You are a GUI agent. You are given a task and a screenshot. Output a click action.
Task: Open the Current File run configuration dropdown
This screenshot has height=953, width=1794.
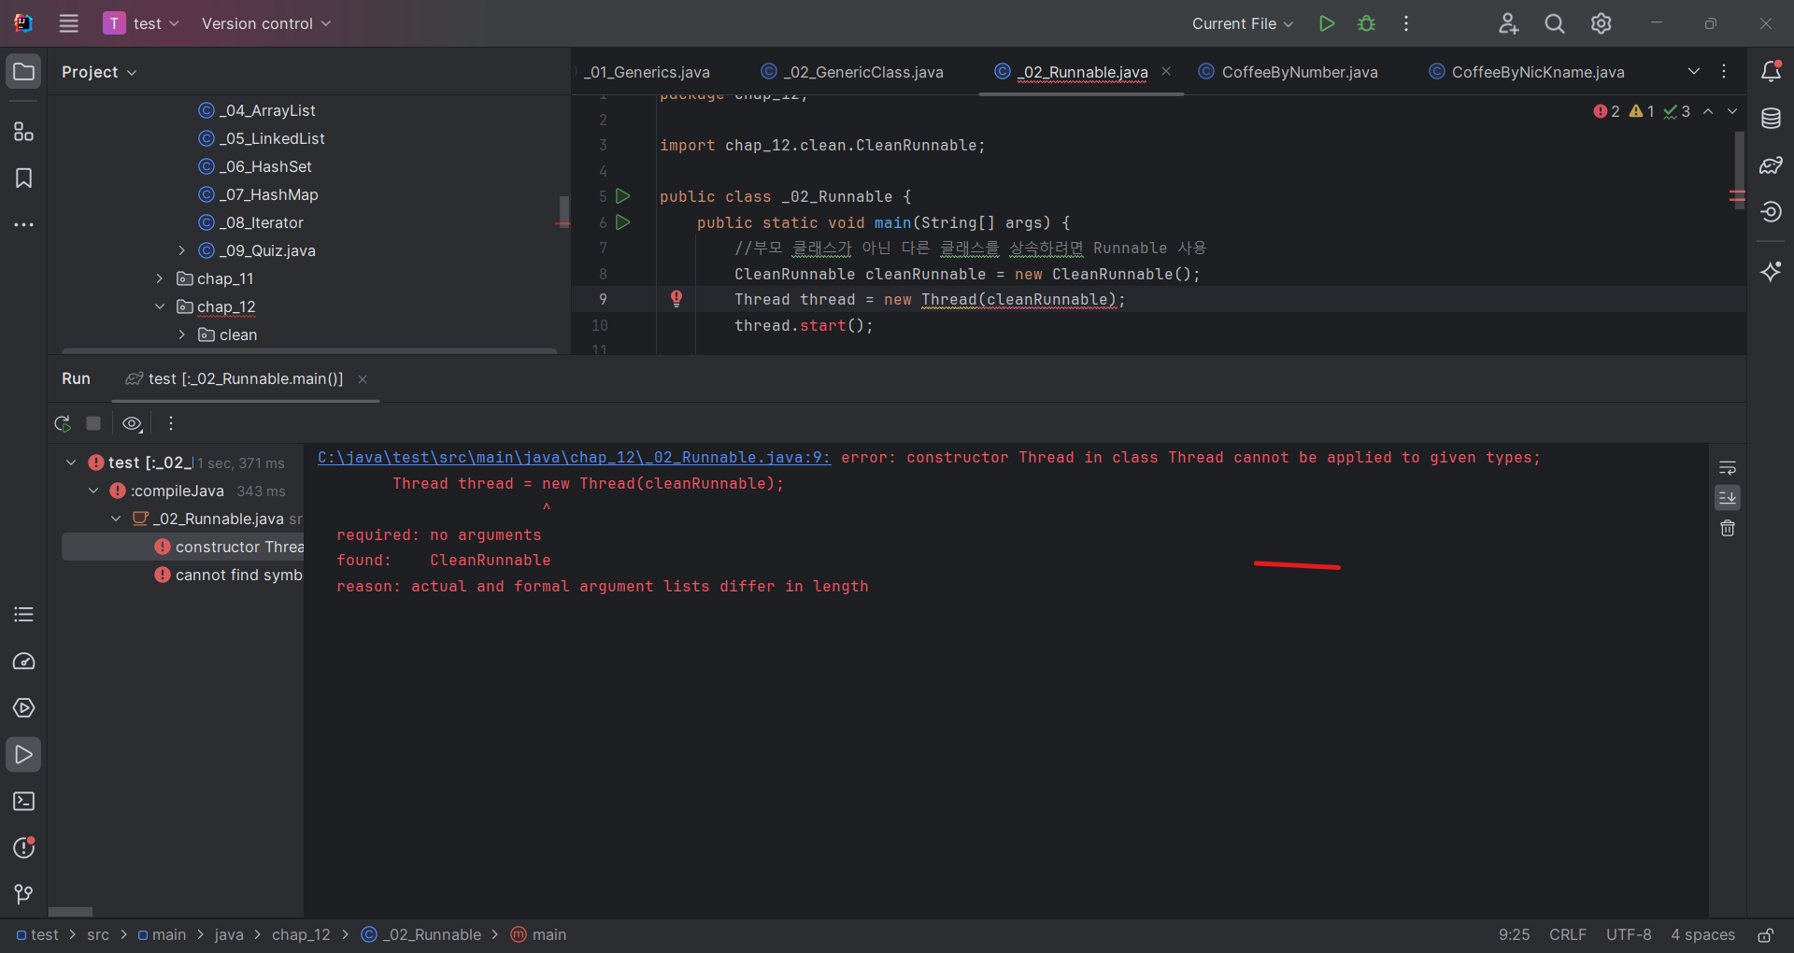[1243, 23]
